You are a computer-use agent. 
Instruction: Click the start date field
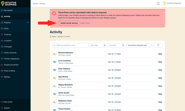click(x=98, y=45)
